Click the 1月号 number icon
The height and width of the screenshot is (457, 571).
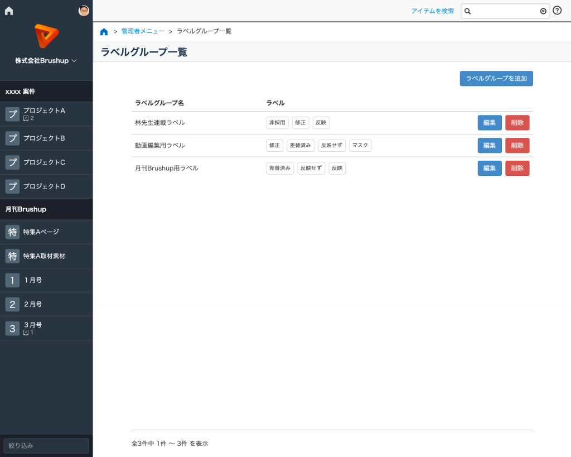pyautogui.click(x=12, y=280)
